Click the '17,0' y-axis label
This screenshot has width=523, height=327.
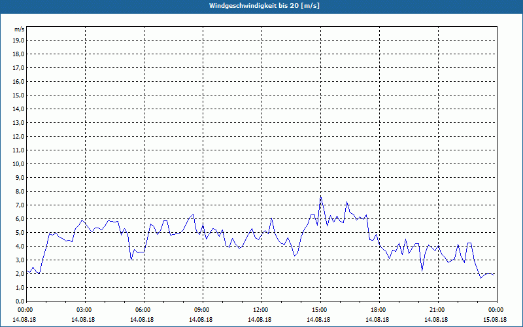click(18, 68)
